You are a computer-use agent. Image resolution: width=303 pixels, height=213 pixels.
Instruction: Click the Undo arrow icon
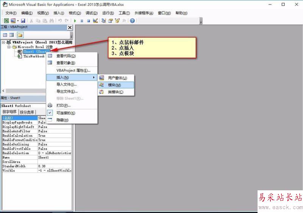tap(60, 21)
